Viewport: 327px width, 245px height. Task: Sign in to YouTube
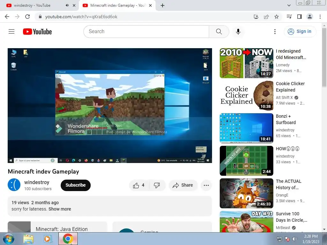pyautogui.click(x=300, y=32)
